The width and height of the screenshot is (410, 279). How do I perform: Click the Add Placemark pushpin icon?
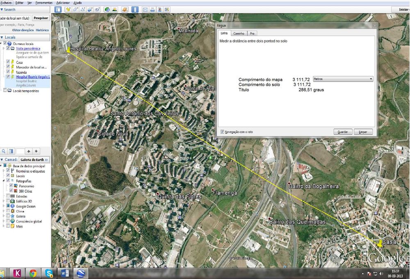click(x=68, y=10)
